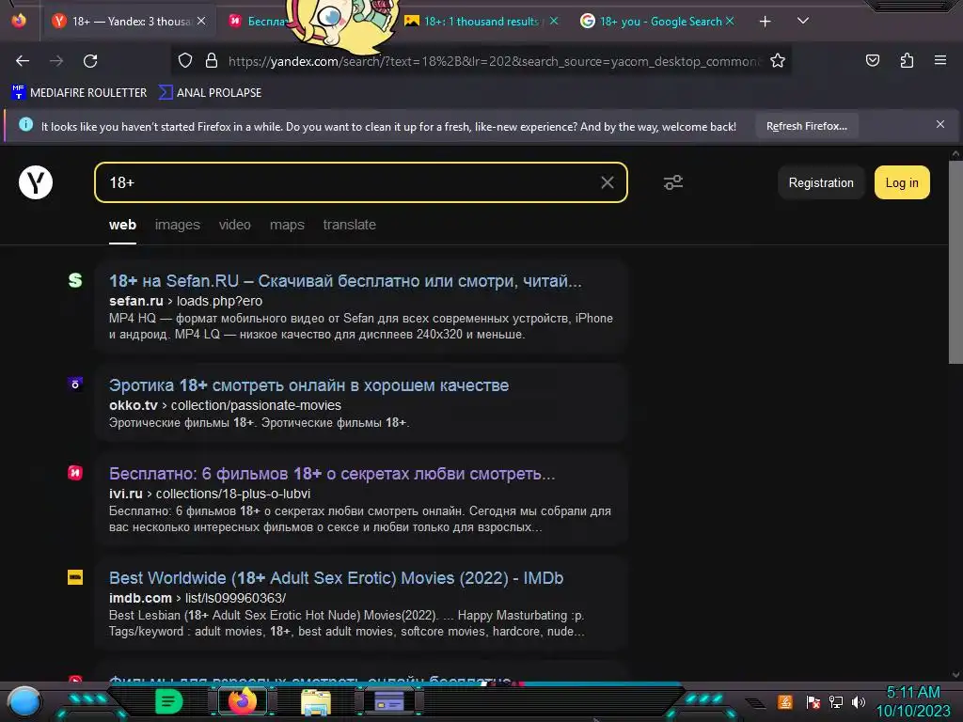This screenshot has height=722, width=963.
Task: Open the search settings sliders icon
Action: pyautogui.click(x=673, y=182)
